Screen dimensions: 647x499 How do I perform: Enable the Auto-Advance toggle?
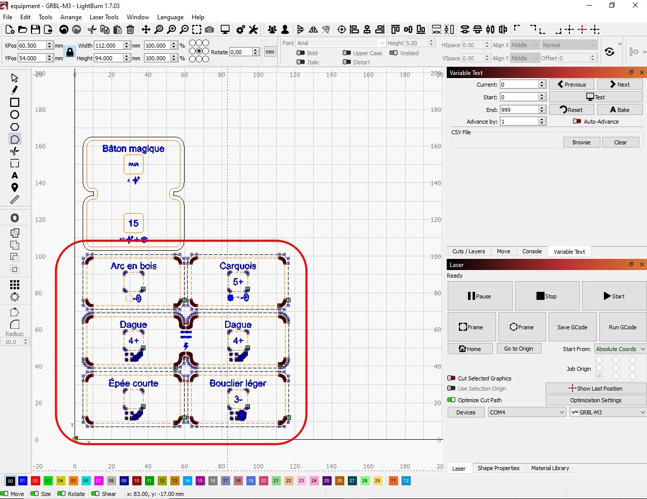[577, 122]
